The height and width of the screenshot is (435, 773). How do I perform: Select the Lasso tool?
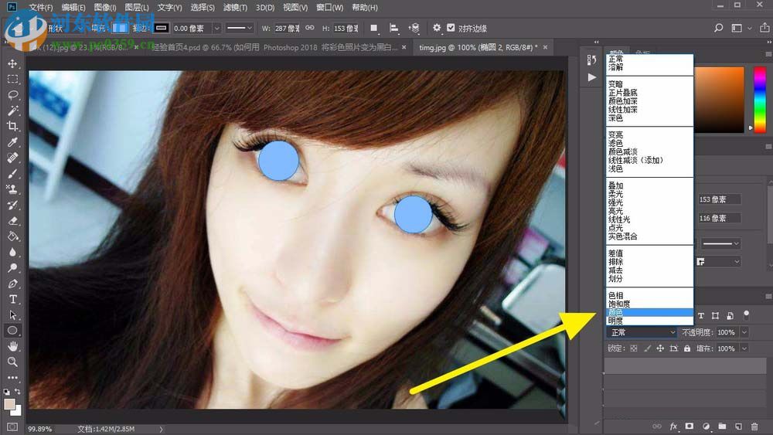click(x=12, y=95)
